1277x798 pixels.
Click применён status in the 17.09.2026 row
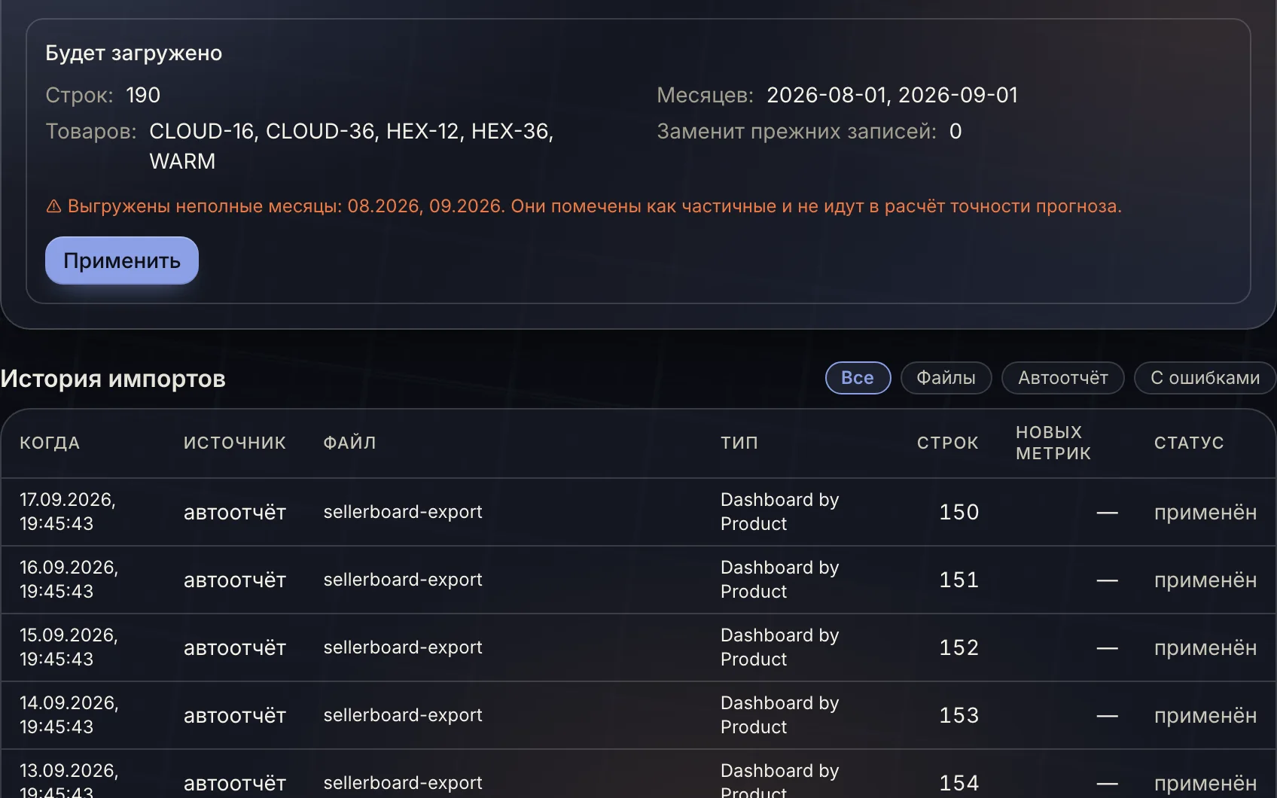coord(1205,513)
